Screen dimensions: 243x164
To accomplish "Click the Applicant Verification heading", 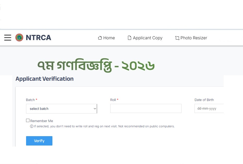I will click(x=45, y=79).
